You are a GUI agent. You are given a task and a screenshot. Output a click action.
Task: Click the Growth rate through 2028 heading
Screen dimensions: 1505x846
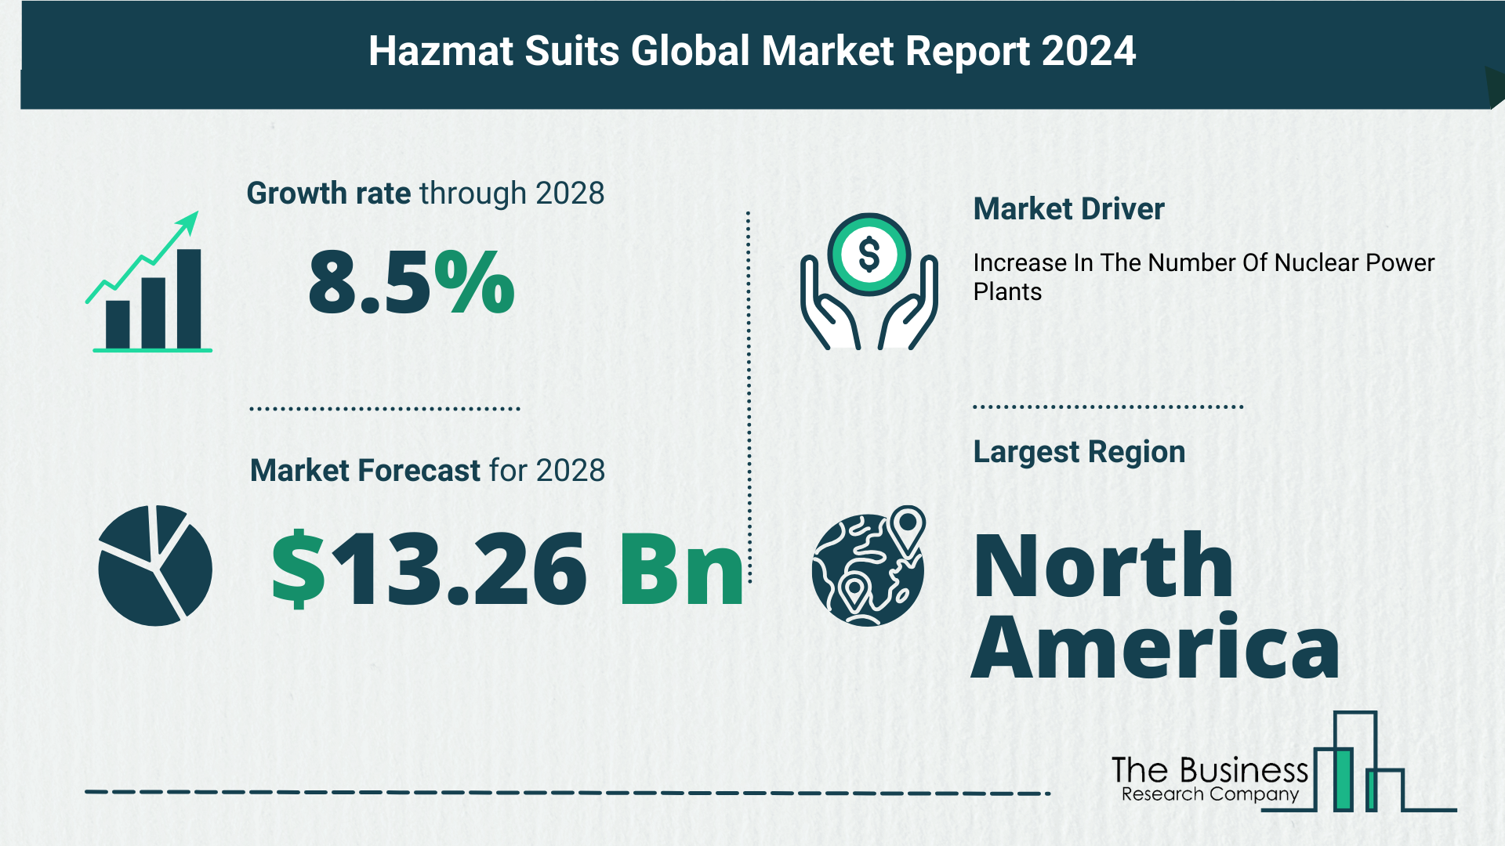point(426,193)
